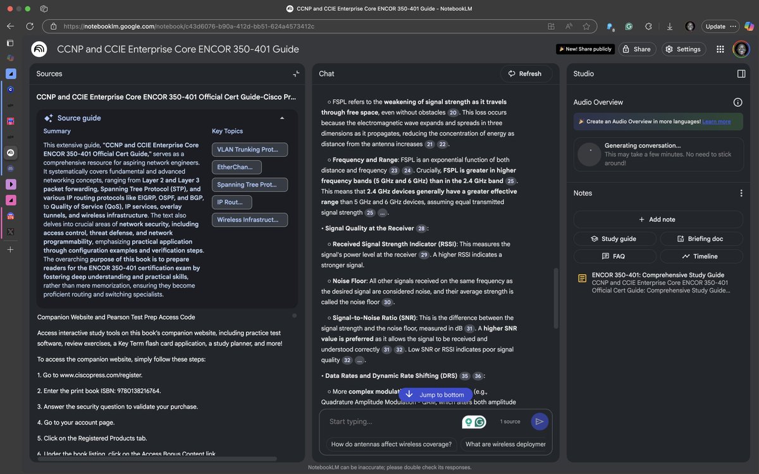Viewport: 759px width, 474px height.
Task: Open citation 20 in the chat
Action: point(453,112)
